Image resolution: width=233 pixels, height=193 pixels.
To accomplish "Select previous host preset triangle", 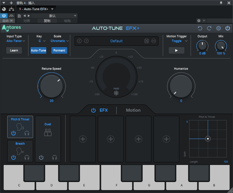I will click(x=24, y=16).
